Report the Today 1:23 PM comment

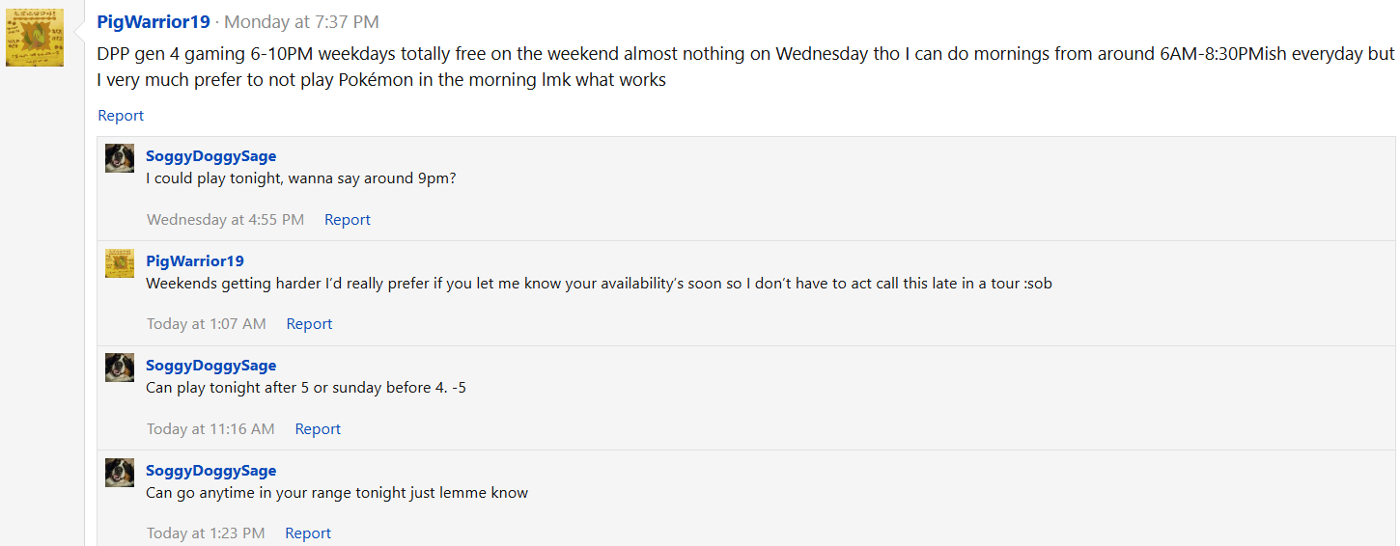308,533
